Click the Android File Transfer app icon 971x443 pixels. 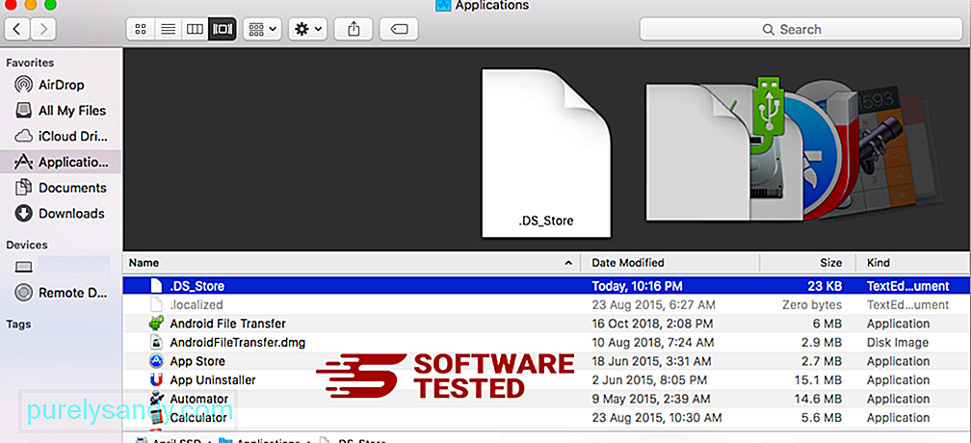click(x=157, y=323)
